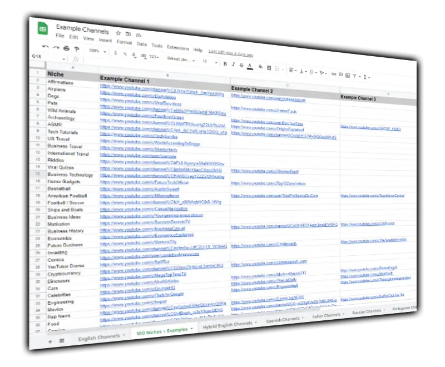Apply italic formatting
445x367 pixels.
click(233, 64)
